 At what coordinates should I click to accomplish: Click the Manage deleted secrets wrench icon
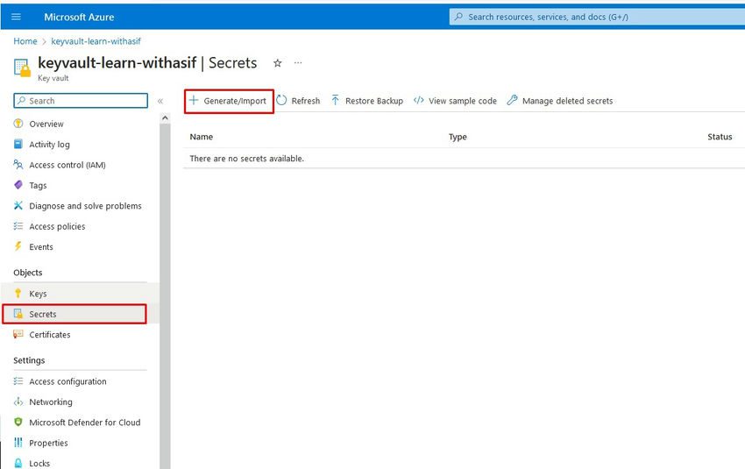[x=512, y=100]
